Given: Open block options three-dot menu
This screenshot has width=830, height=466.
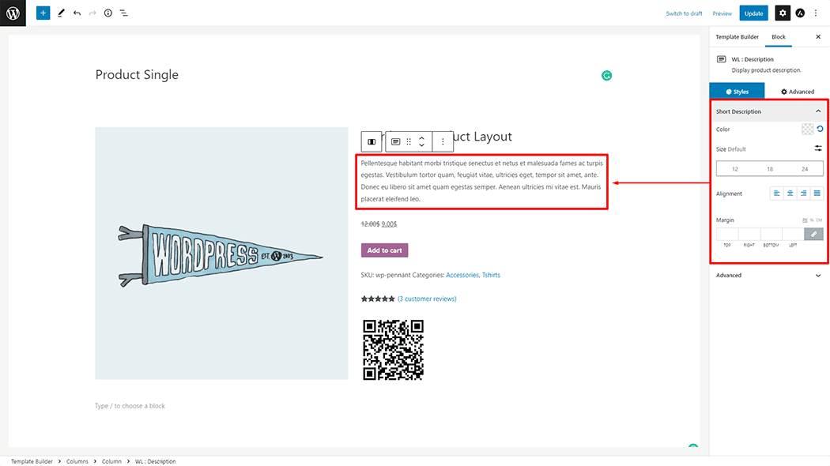Looking at the screenshot, I should tap(443, 141).
